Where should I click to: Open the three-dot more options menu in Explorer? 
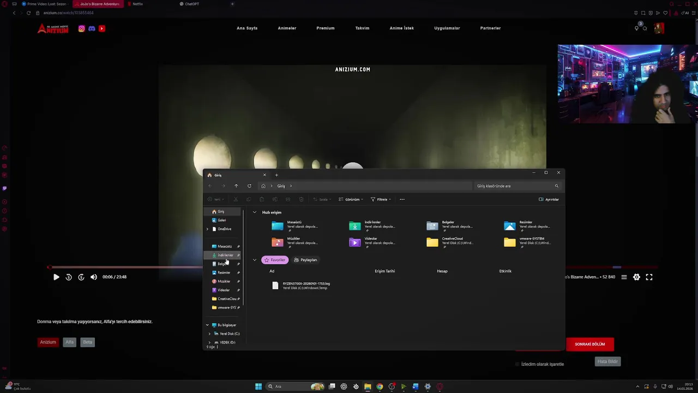tap(402, 199)
